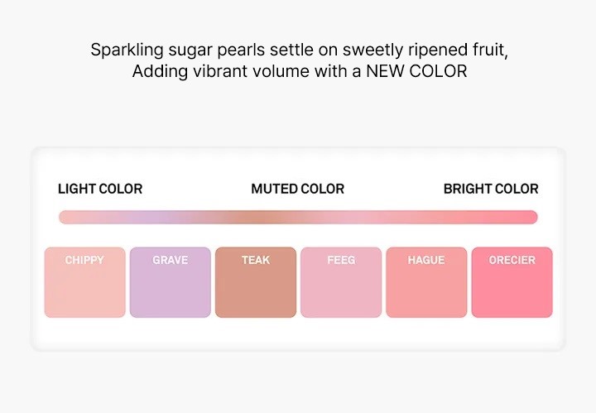The width and height of the screenshot is (596, 413).
Task: Click the GRAVE label text
Action: (x=171, y=260)
